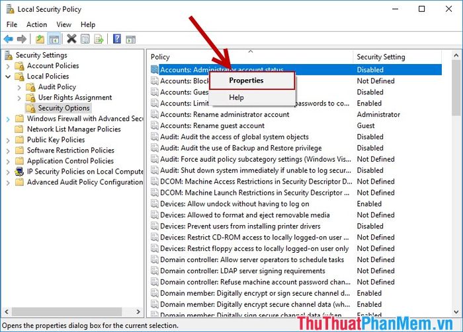463x332 pixels.
Task: Select 'Devices: Prevent users from installing printer drivers'
Action: coord(240,226)
